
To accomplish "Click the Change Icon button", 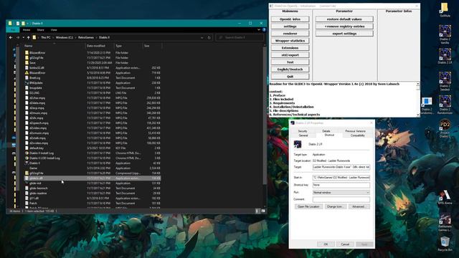I will pos(335,206).
